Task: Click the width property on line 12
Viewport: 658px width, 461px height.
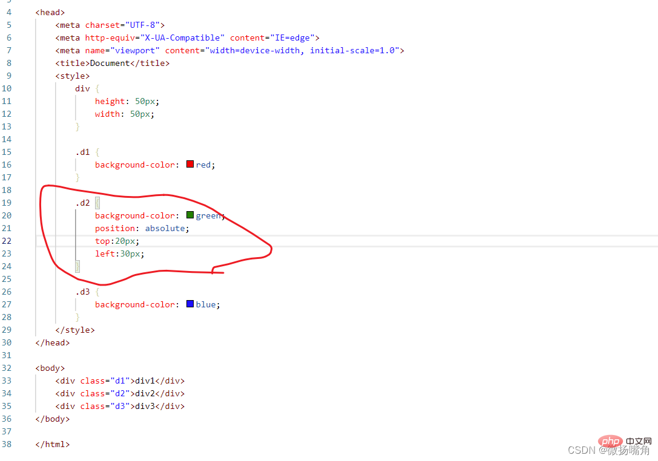Action: coord(107,114)
